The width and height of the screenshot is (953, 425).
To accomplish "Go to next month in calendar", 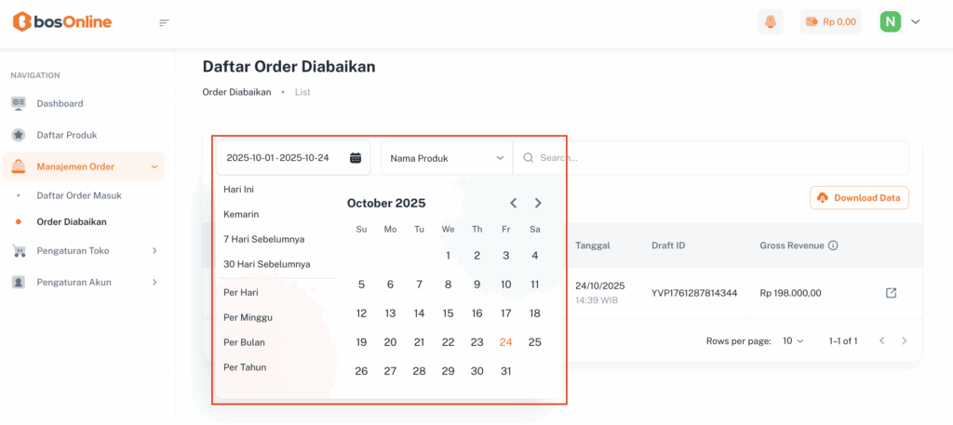I will tap(538, 203).
